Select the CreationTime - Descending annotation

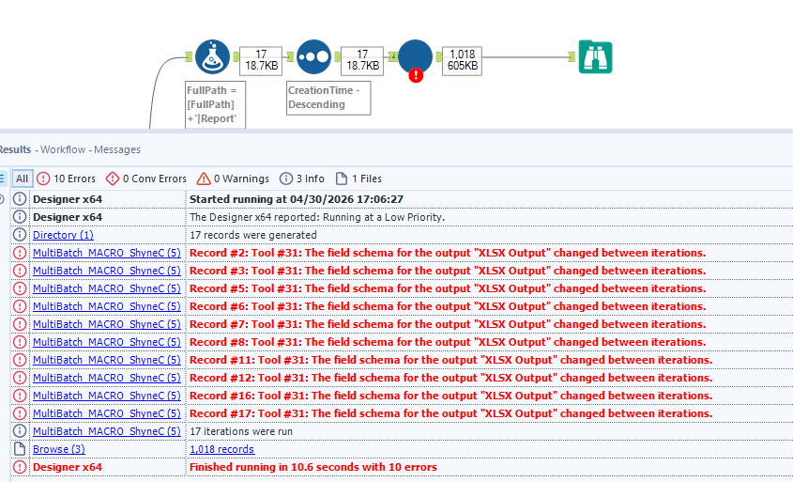328,98
